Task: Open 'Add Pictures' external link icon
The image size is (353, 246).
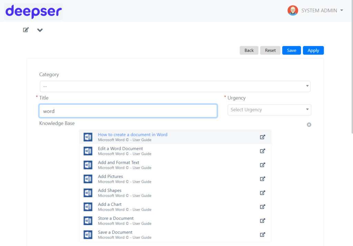Action: pos(262,179)
